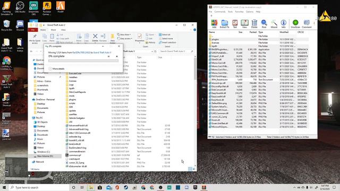Open the Options menu in WinRAR
This screenshot has width=340, height=191.
pyautogui.click(x=250, y=12)
